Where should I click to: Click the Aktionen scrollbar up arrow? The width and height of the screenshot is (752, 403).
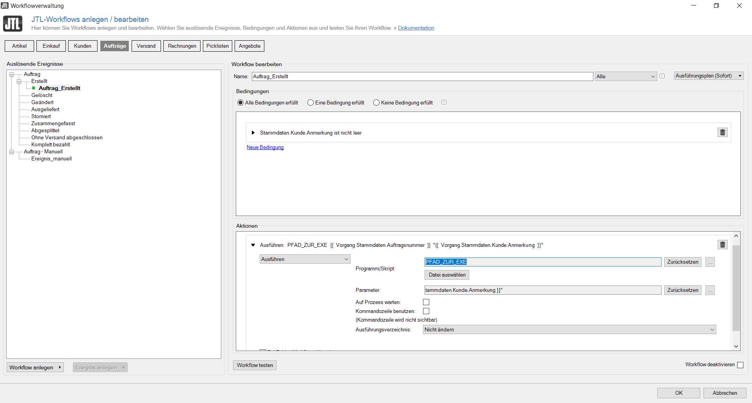click(736, 236)
